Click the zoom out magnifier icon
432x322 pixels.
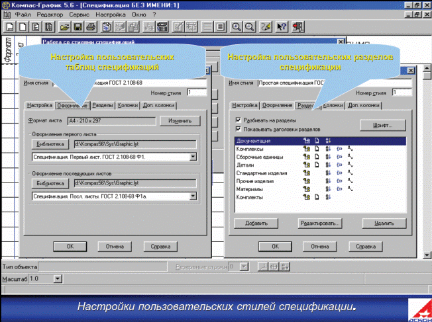[x=249, y=27]
